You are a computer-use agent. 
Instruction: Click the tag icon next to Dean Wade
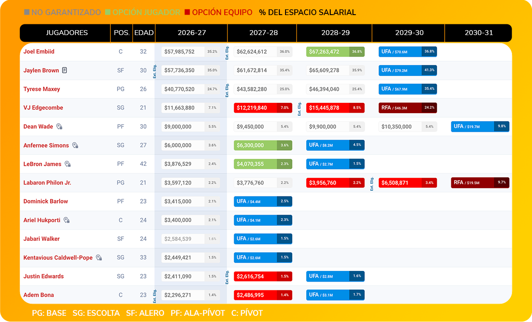pyautogui.click(x=59, y=127)
